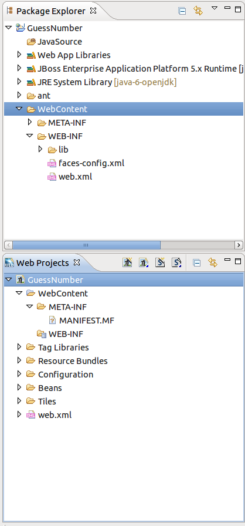
Task: Collapse all in Web Projects toolbar
Action: click(197, 262)
